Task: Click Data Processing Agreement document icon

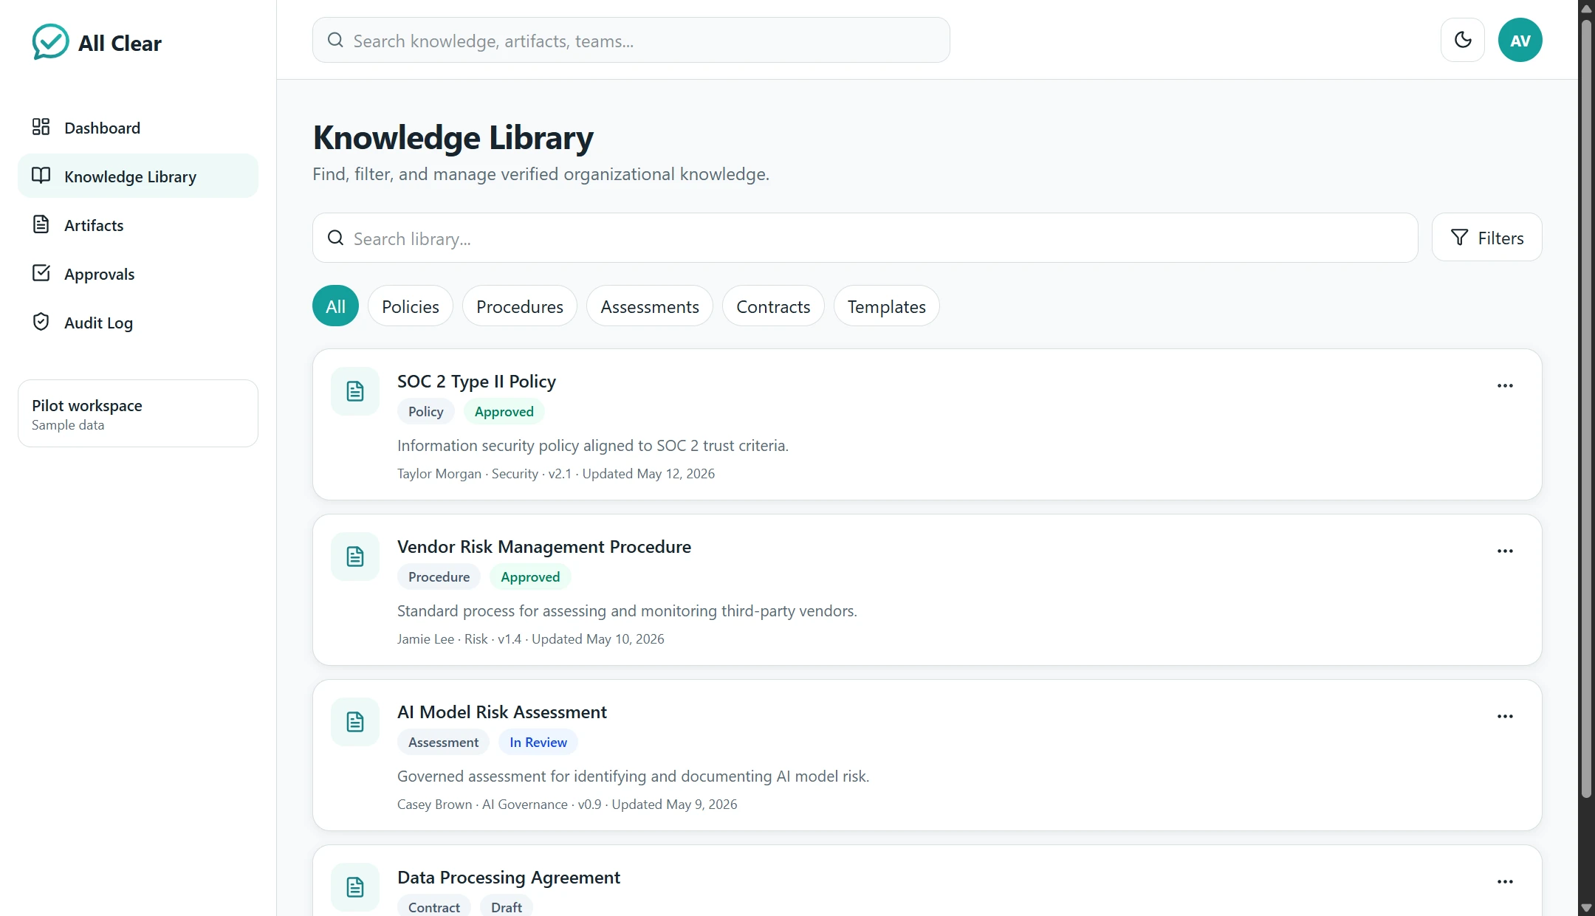Action: (355, 887)
